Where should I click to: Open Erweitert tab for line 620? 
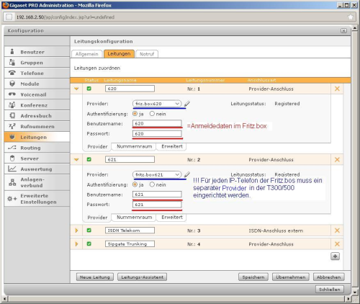coord(171,146)
